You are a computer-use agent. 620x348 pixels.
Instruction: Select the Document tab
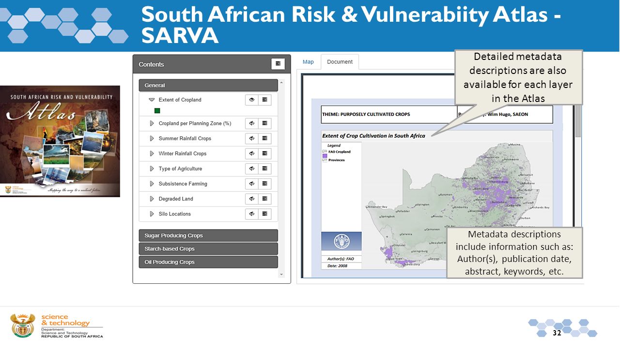(x=340, y=62)
